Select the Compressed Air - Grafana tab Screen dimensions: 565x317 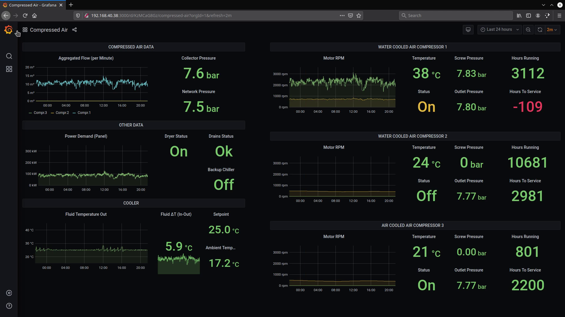pyautogui.click(x=32, y=5)
